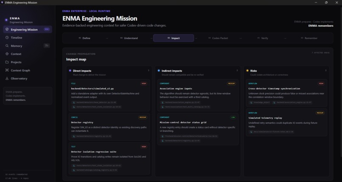Open association_engine.py chip in Cross-detector card

point(292,102)
